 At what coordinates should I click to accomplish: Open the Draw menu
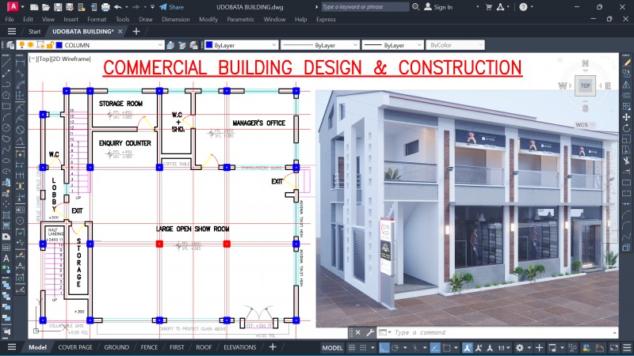(146, 19)
